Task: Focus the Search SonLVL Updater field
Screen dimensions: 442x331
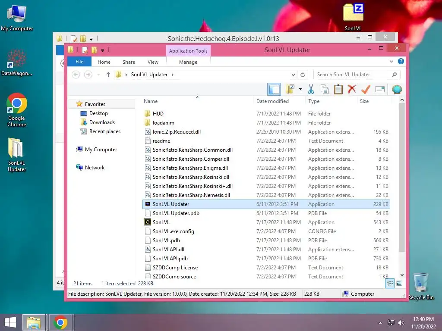Action: [357, 75]
